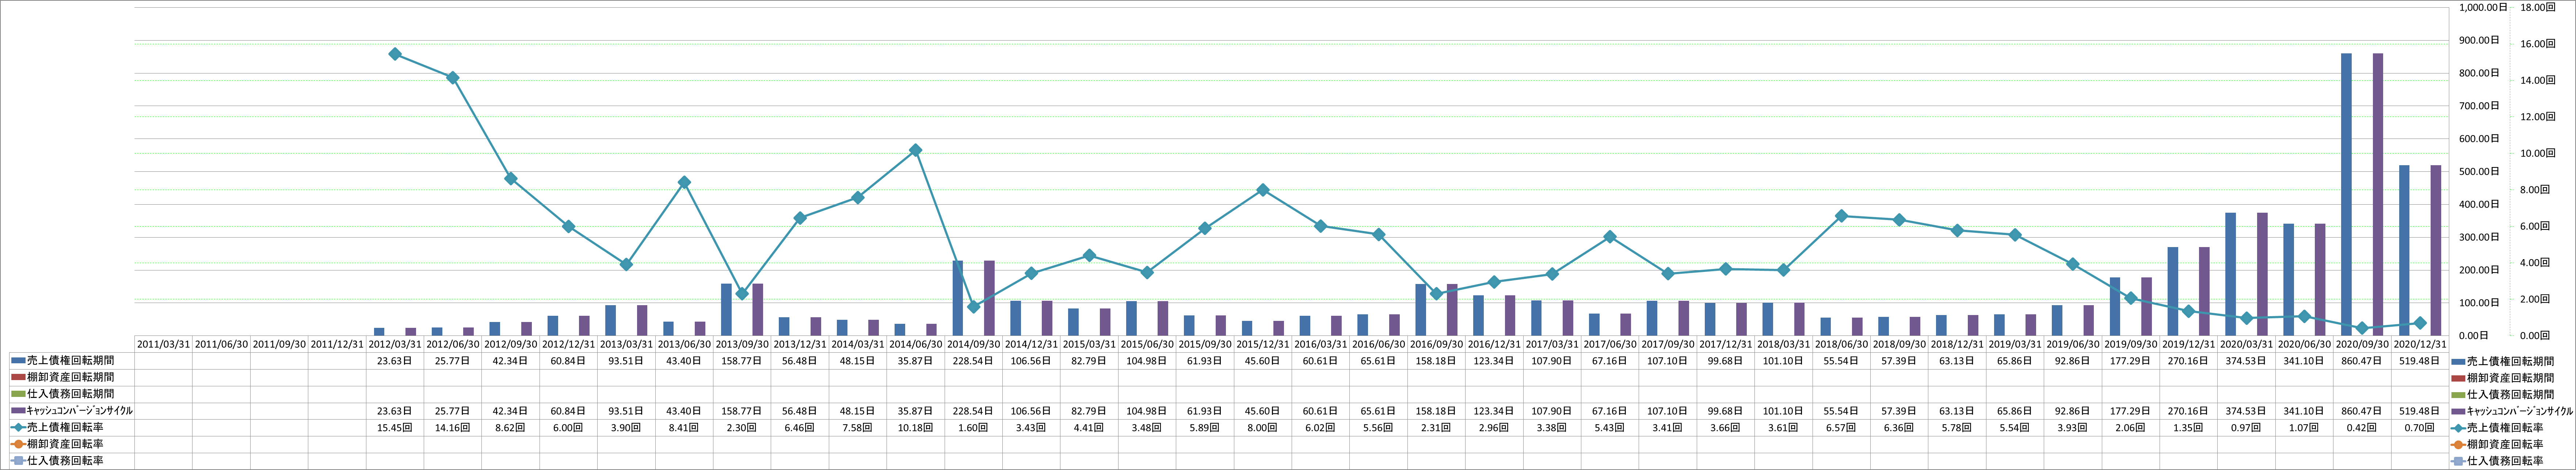
Task: Select the 2011/03/31 date header cell
Action: click(x=163, y=344)
